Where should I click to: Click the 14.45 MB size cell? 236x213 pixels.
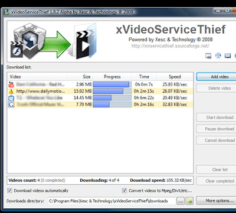pos(83,98)
